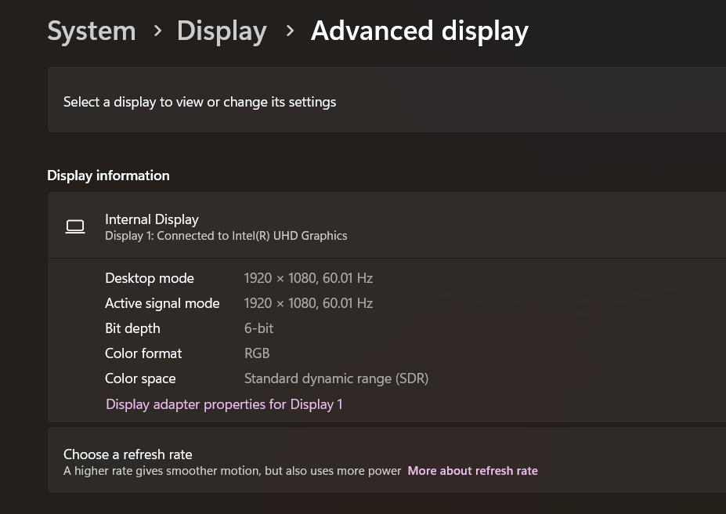Click the laptop icon for Internal Display

(75, 227)
